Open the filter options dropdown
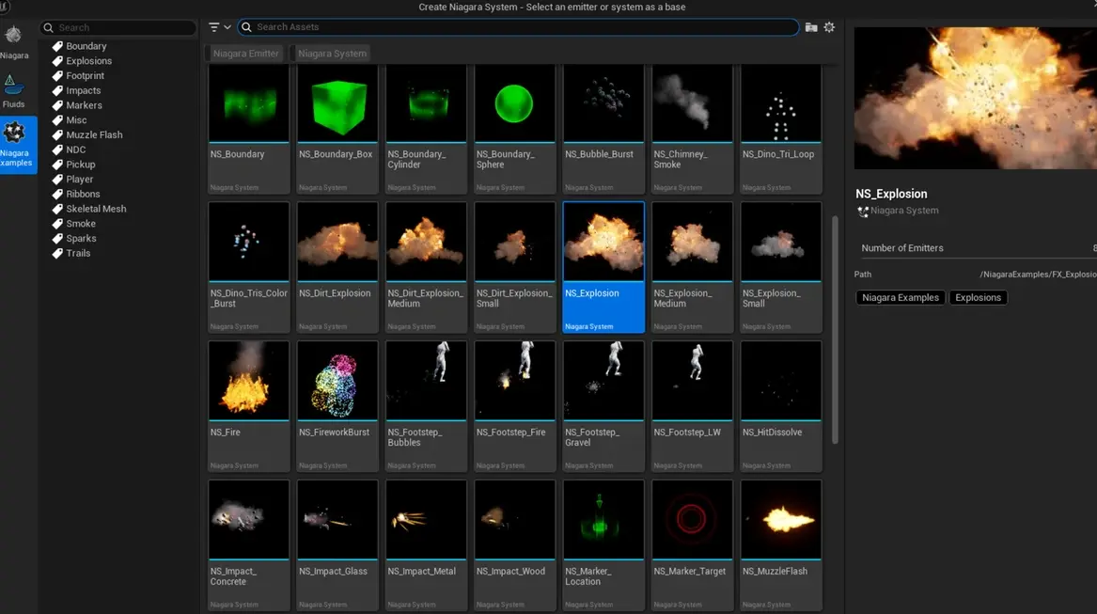Image resolution: width=1097 pixels, height=614 pixels. (219, 27)
